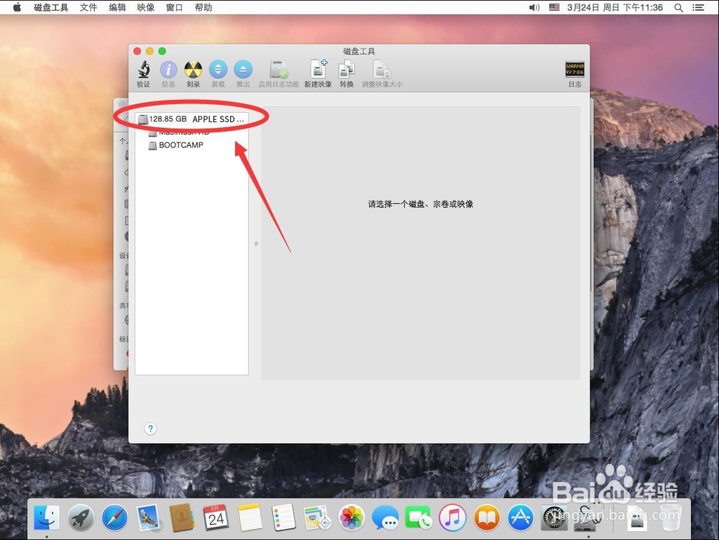The height and width of the screenshot is (540, 719).
Task: Open the 文件 menu
Action: click(88, 7)
